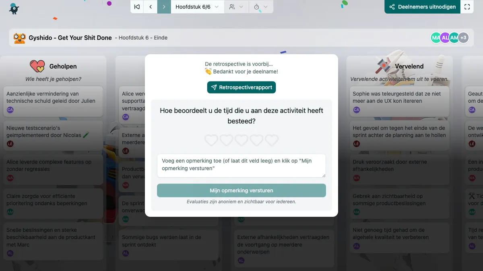Focus the comment text field
This screenshot has width=483, height=271.
(242, 165)
